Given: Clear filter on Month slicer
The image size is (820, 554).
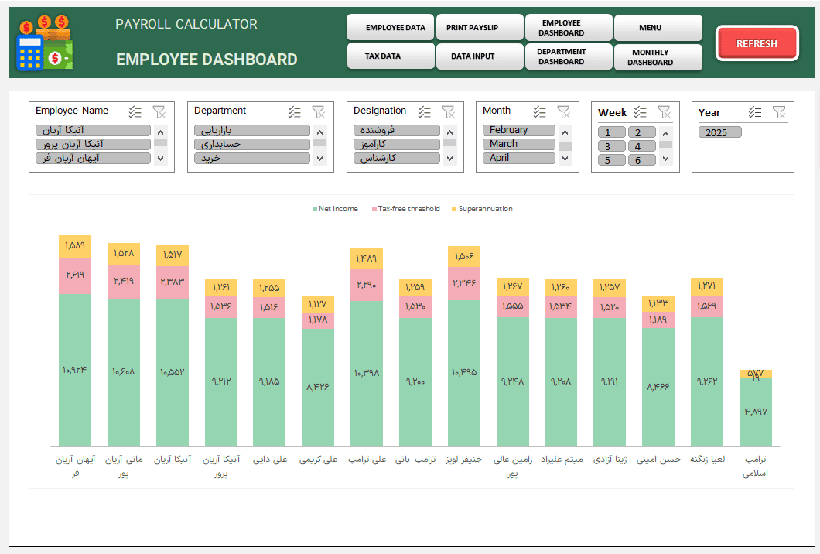Looking at the screenshot, I should [x=564, y=111].
